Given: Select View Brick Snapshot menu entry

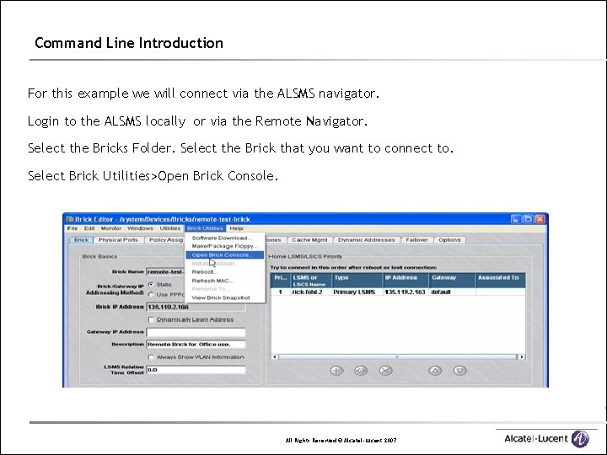Looking at the screenshot, I should (x=225, y=297).
